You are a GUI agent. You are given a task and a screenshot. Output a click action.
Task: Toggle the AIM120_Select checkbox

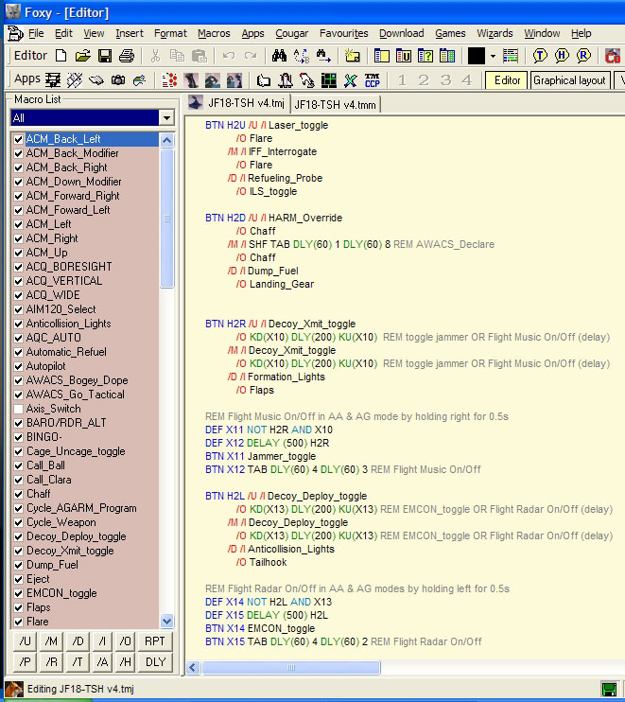click(x=18, y=309)
